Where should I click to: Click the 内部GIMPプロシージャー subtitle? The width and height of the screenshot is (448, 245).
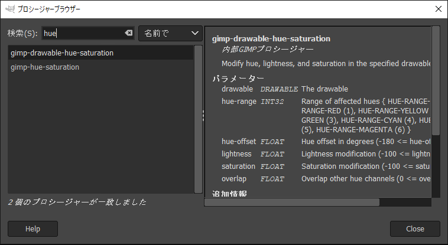click(x=267, y=50)
